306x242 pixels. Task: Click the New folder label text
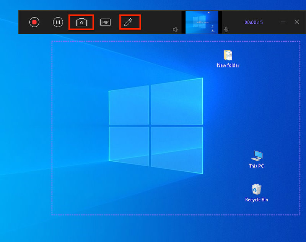pyautogui.click(x=228, y=65)
